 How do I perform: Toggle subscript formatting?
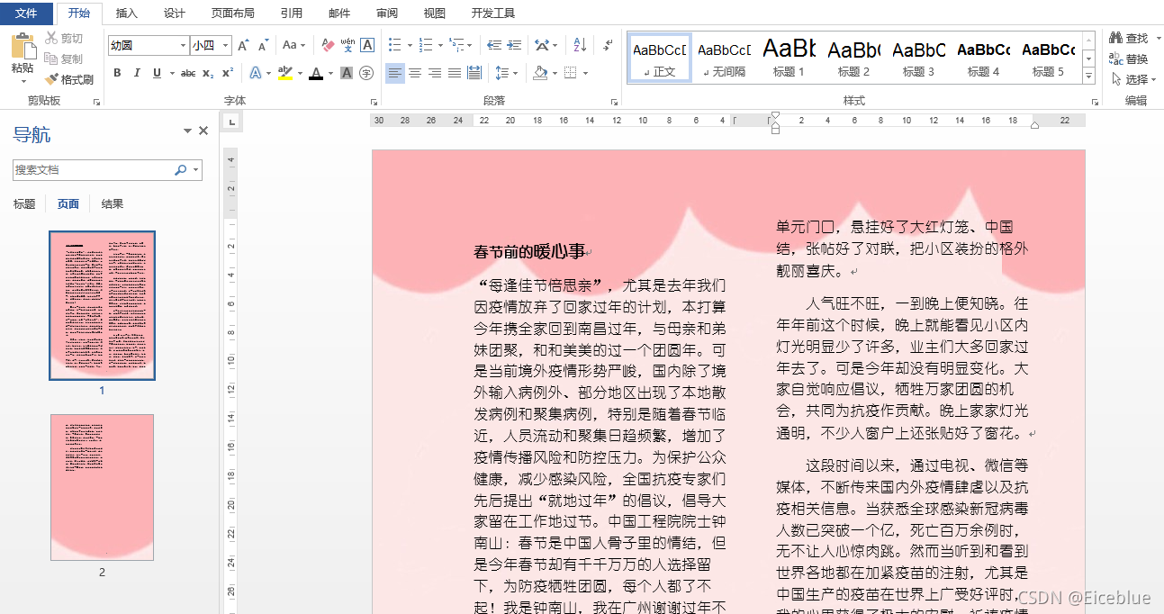pyautogui.click(x=208, y=73)
